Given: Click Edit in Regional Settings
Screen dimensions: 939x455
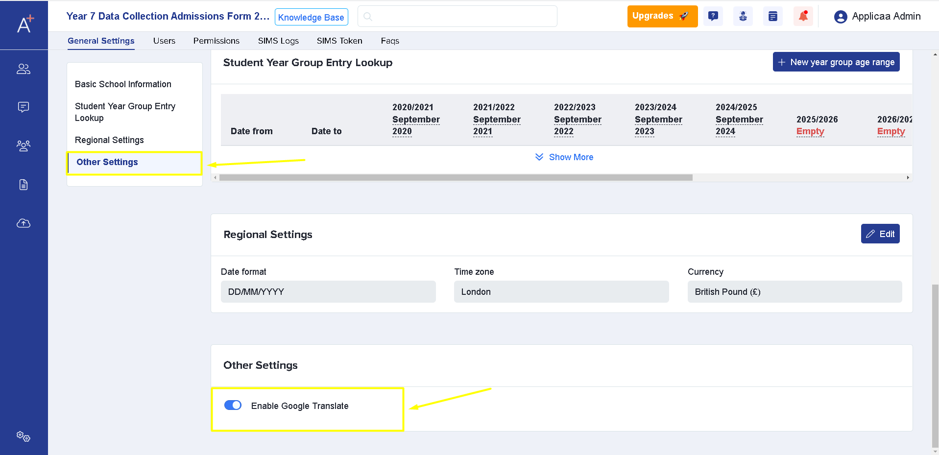Looking at the screenshot, I should [x=880, y=234].
